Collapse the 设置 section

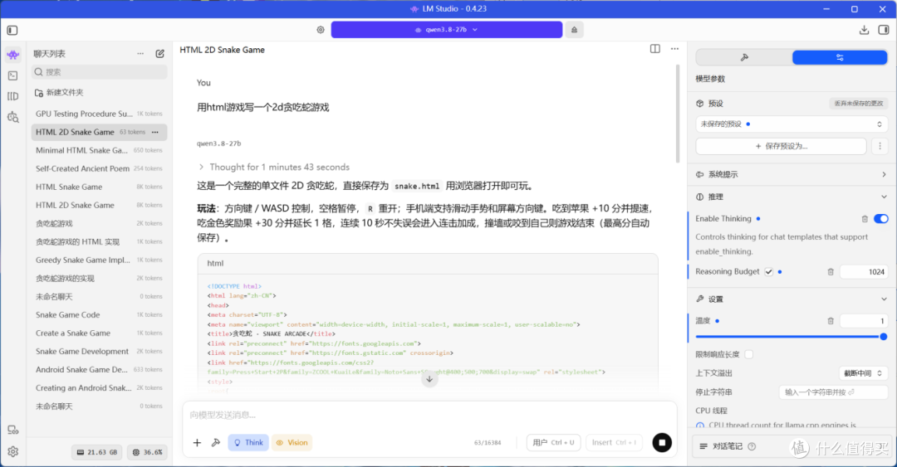pyautogui.click(x=792, y=299)
